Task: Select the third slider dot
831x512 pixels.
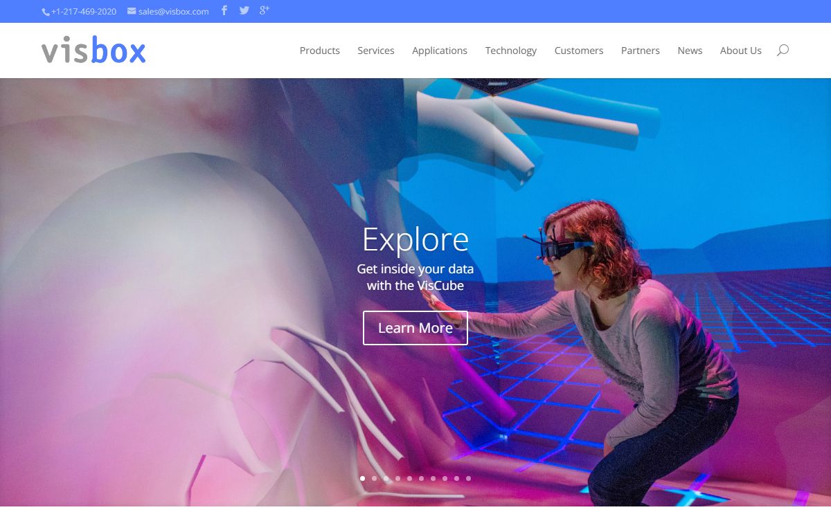Action: coord(386,478)
